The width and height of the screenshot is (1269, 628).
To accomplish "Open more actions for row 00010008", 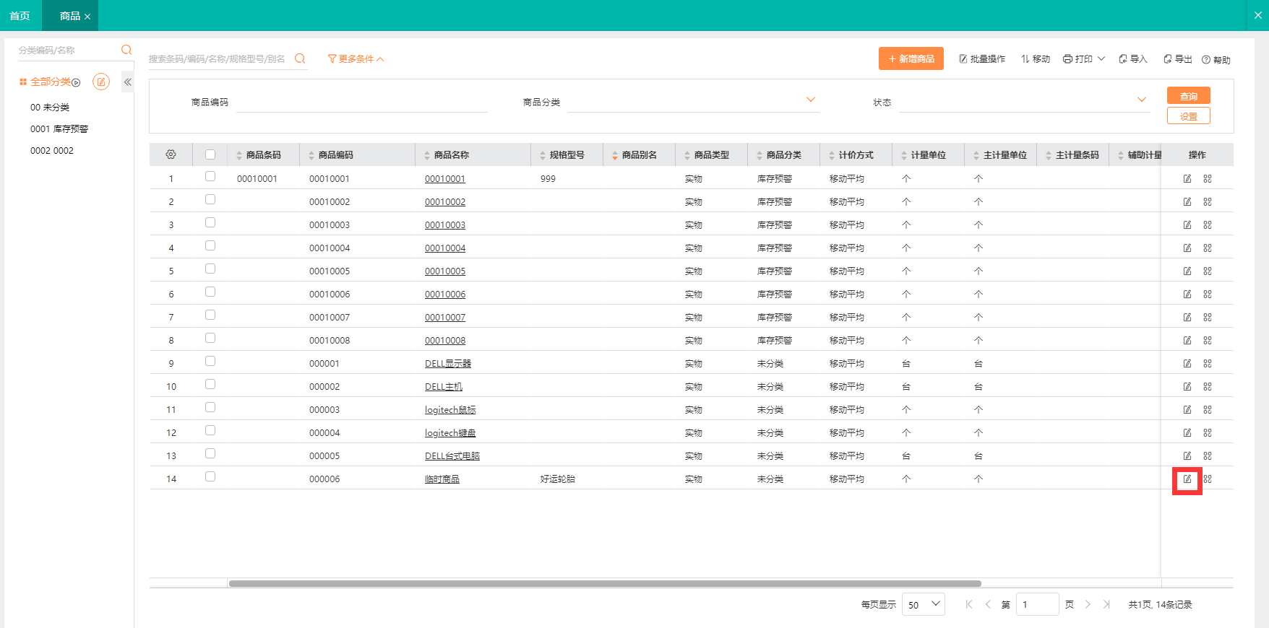I will (1208, 340).
